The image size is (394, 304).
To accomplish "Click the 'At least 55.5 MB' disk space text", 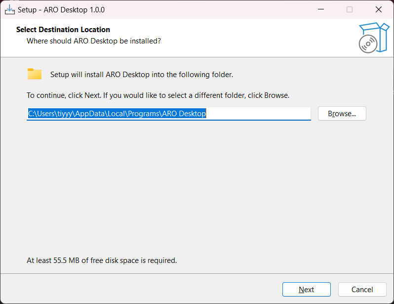I will coord(102,261).
